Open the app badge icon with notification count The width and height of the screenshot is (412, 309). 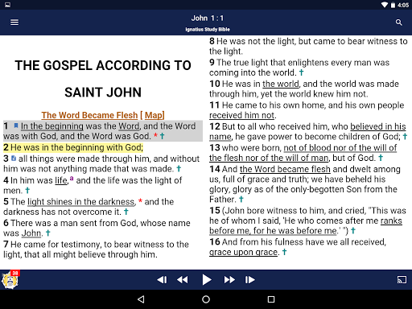(x=10, y=279)
